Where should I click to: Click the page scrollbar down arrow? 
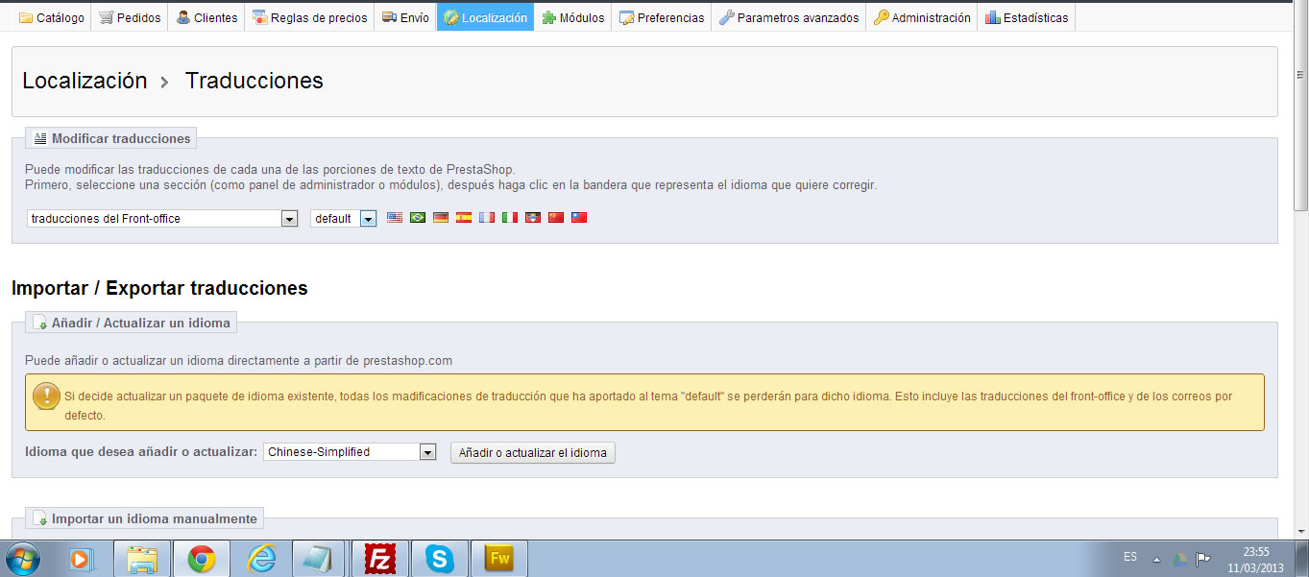pos(1301,531)
